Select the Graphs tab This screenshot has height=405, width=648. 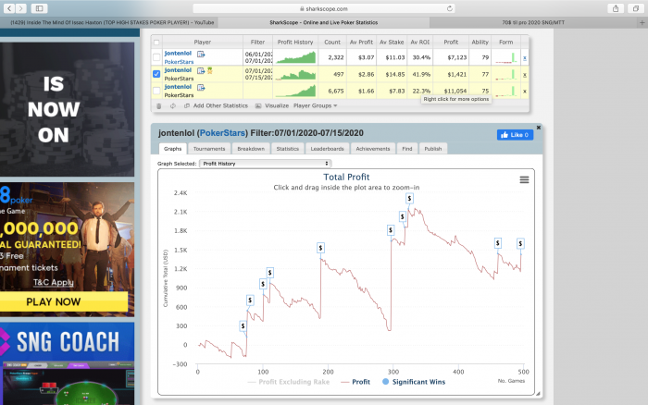click(x=173, y=149)
